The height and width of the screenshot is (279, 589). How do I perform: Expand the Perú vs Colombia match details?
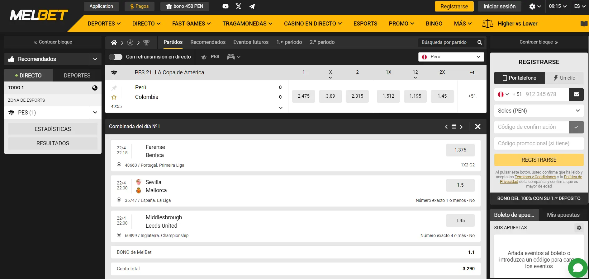pyautogui.click(x=281, y=108)
